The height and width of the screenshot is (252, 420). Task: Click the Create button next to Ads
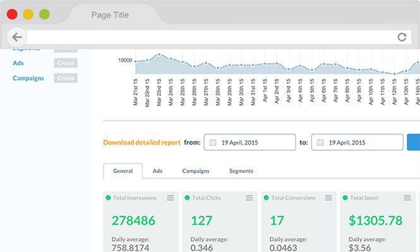pos(66,63)
